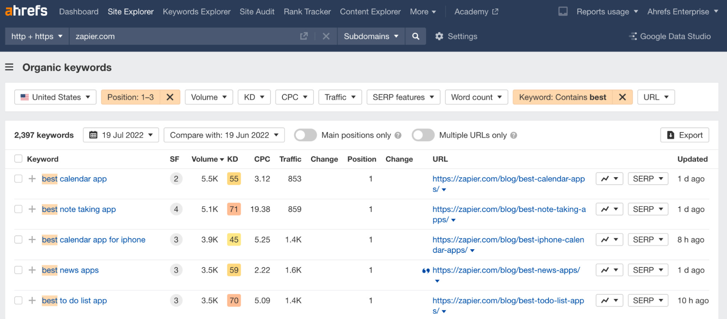The image size is (727, 319).
Task: Sort by Volume column header
Action: 207,159
